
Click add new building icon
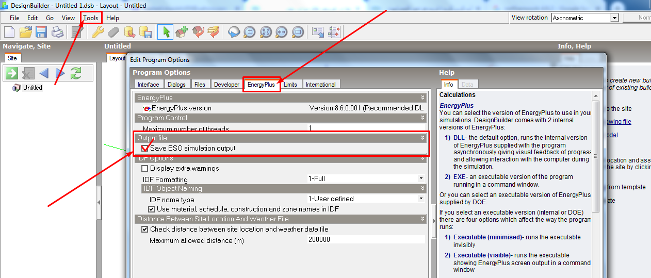point(181,32)
